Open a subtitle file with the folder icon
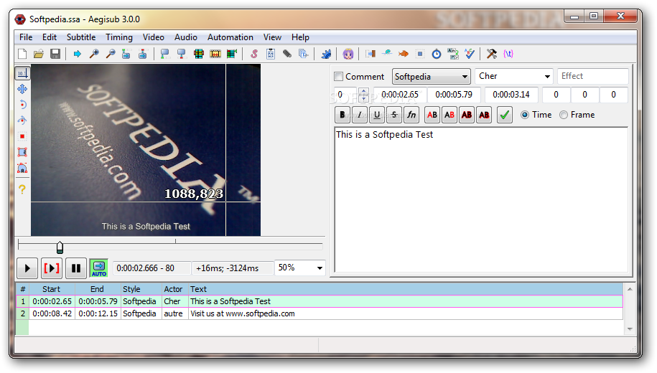 point(39,54)
